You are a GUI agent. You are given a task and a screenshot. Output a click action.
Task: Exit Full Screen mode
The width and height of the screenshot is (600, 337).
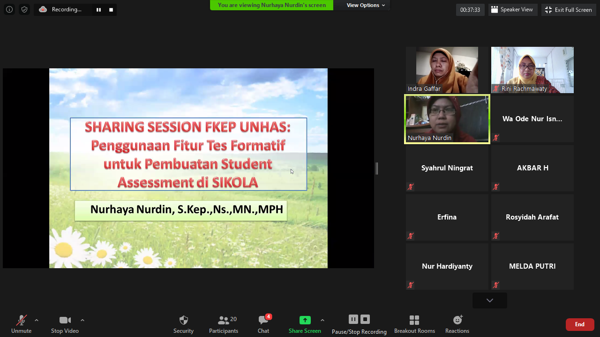click(569, 9)
